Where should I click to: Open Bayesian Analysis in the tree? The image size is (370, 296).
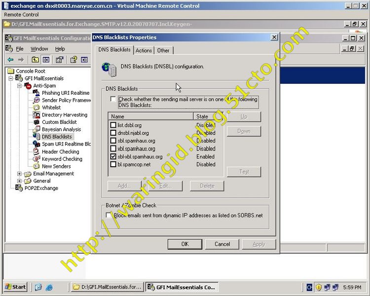pyautogui.click(x=61, y=129)
